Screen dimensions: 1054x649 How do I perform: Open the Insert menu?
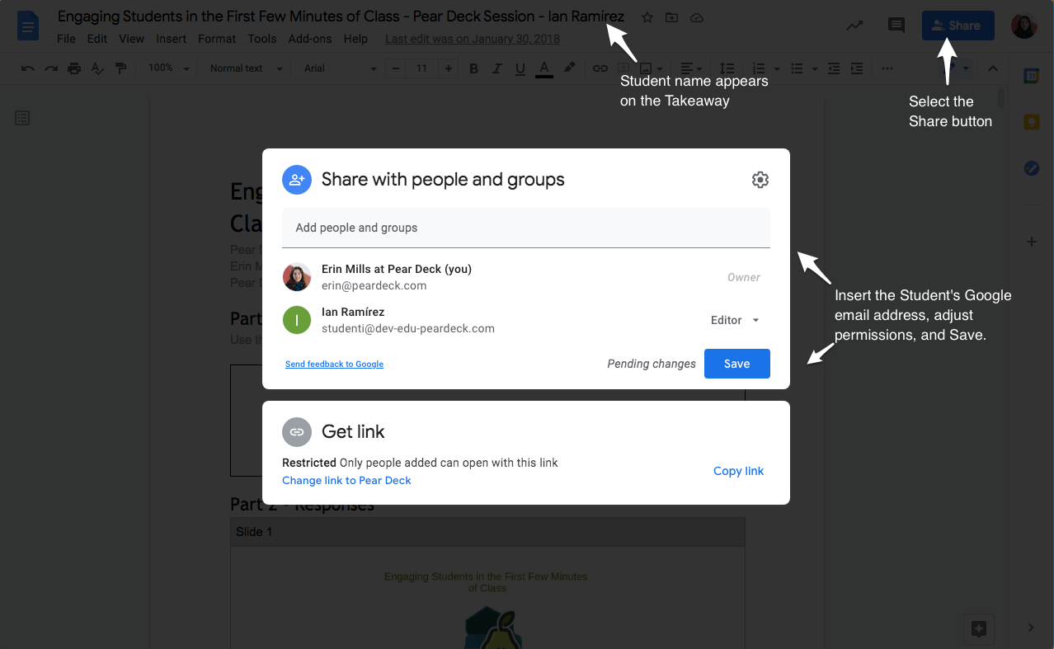[x=171, y=39]
